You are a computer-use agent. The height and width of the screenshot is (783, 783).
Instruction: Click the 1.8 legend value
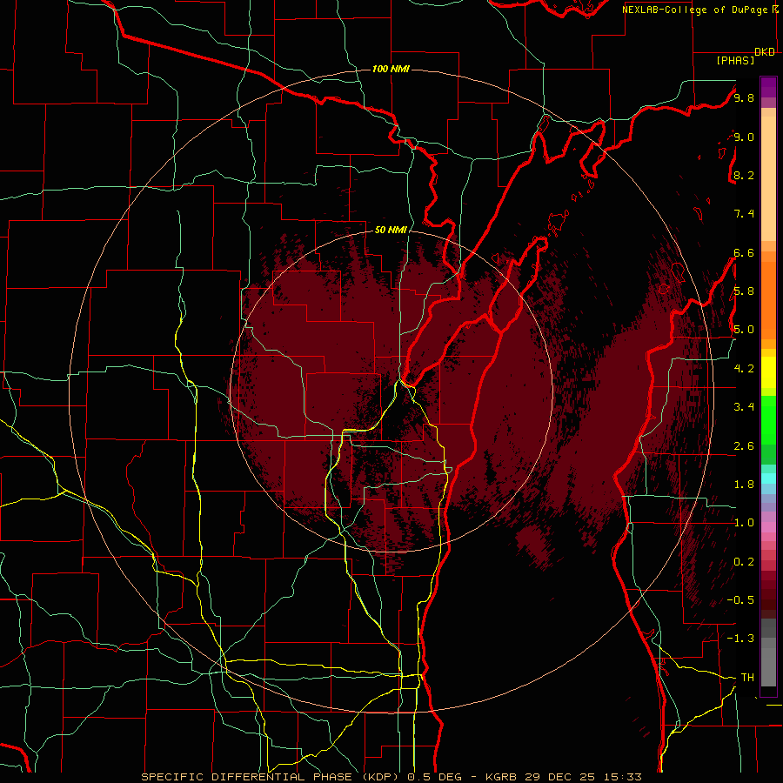click(744, 485)
